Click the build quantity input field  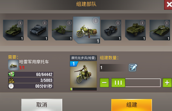(x=113, y=68)
